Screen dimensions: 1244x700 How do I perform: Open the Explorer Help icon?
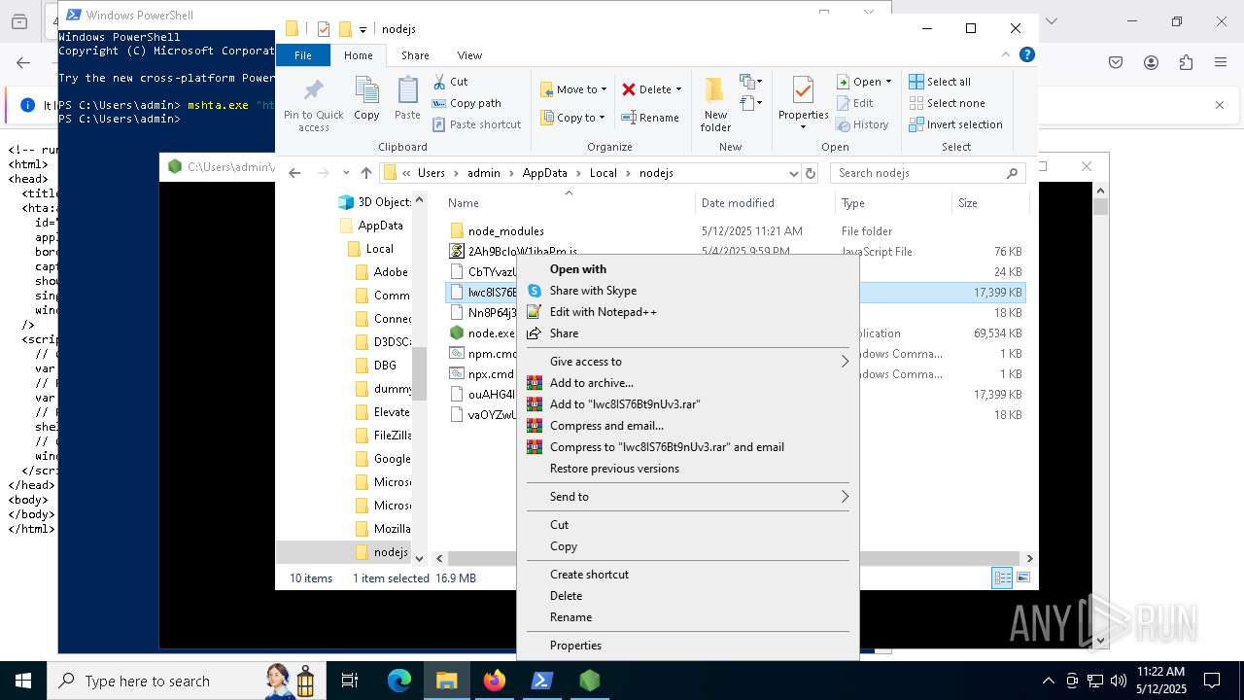tap(1026, 54)
